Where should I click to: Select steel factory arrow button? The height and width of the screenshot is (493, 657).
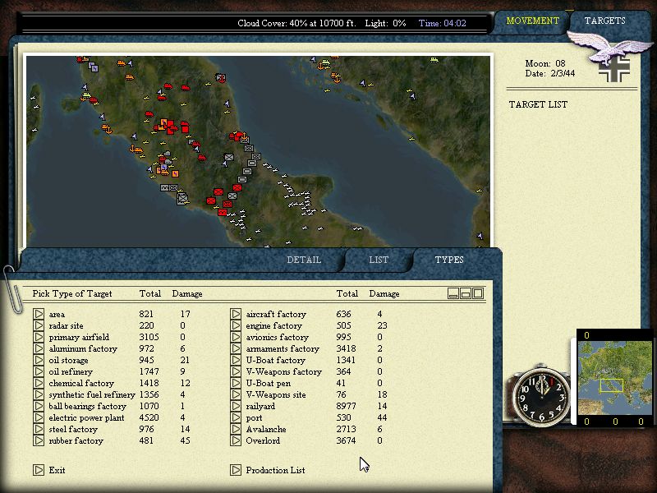[x=39, y=429]
